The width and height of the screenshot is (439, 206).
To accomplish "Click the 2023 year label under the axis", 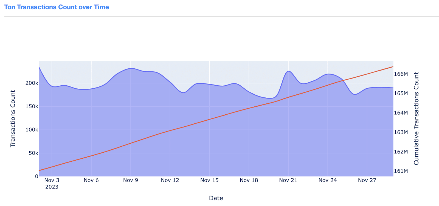I will [x=52, y=187].
